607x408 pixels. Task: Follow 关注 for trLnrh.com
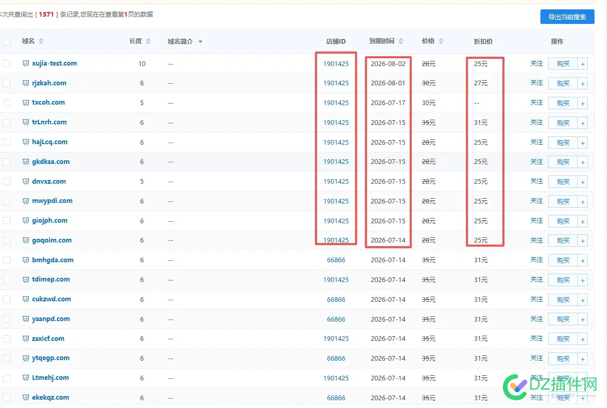tap(537, 122)
